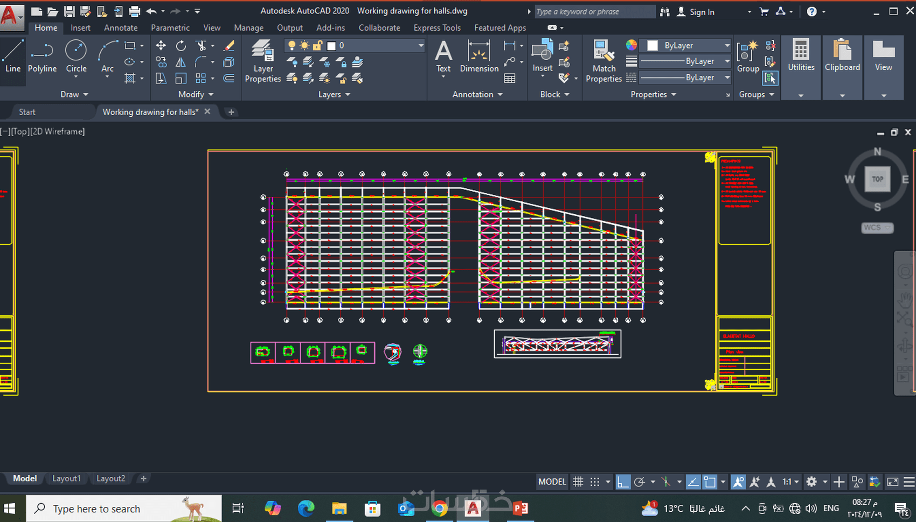The width and height of the screenshot is (916, 522).
Task: Click the MODEL space button
Action: point(552,482)
